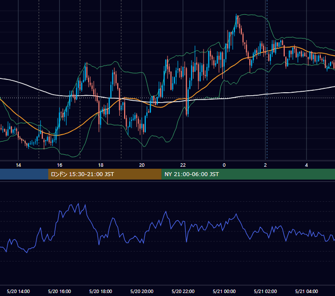Screen dimensions: 335x296
Task: Click the 5/21 04:00 time label
Action: 306,291
